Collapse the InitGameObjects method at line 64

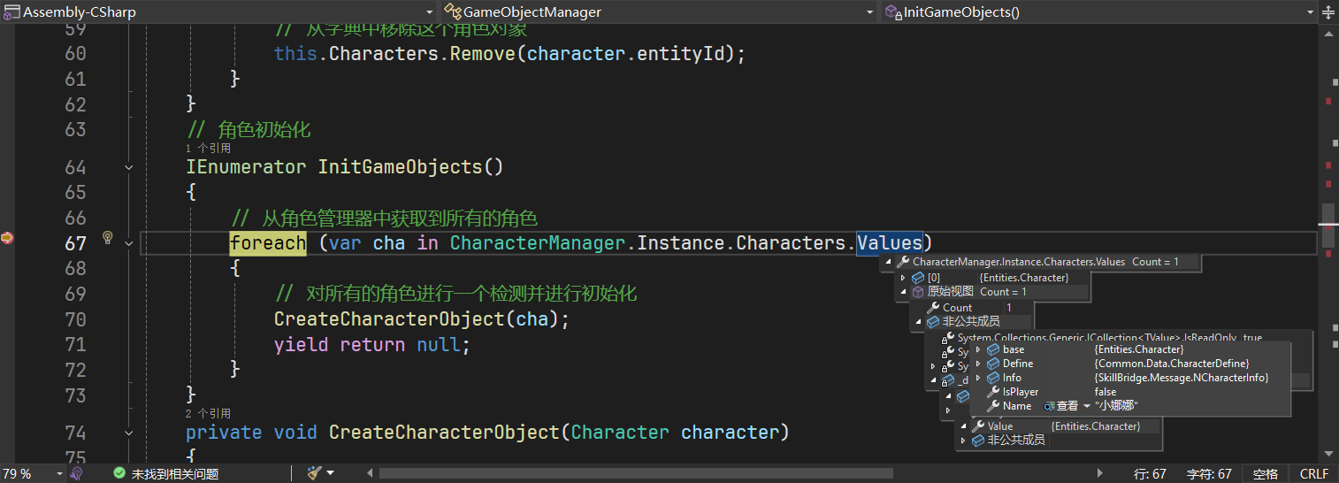(129, 167)
